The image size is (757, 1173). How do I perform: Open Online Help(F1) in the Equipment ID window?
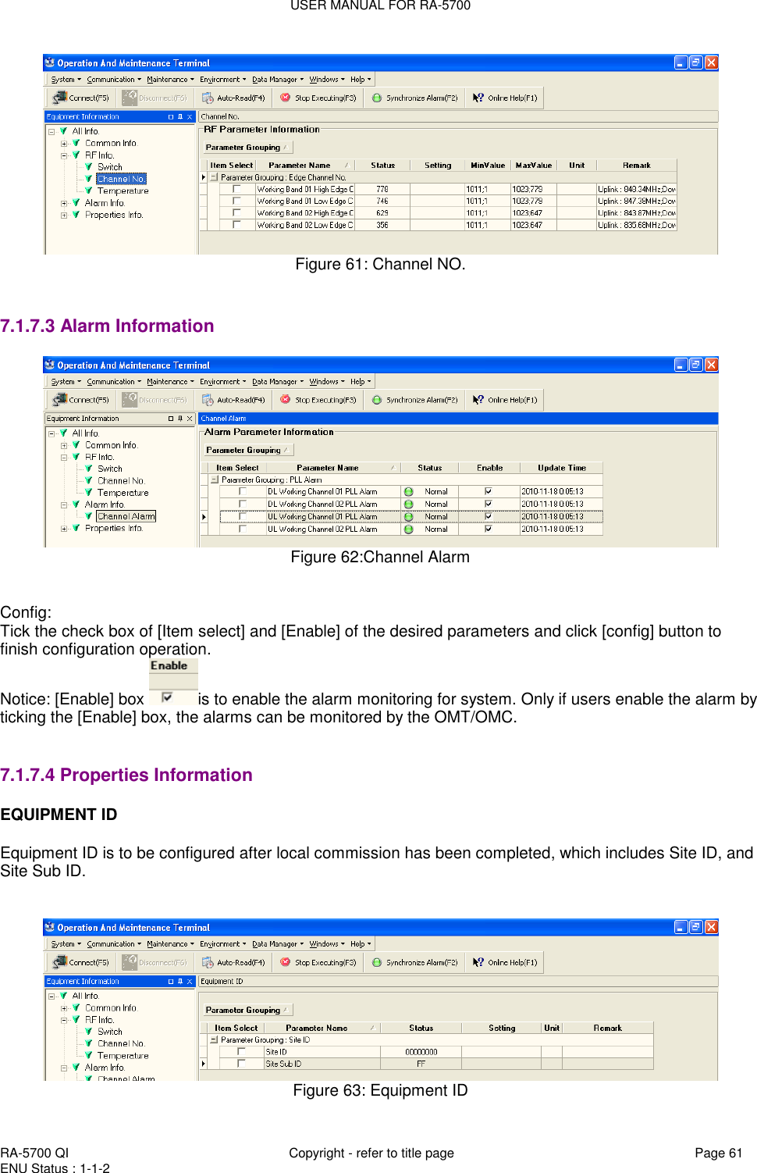click(x=505, y=962)
